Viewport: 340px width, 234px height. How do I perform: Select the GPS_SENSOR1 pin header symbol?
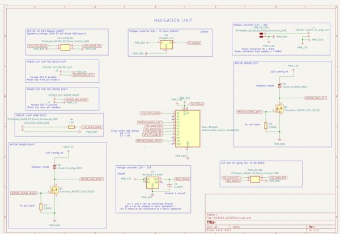[x=65, y=47]
